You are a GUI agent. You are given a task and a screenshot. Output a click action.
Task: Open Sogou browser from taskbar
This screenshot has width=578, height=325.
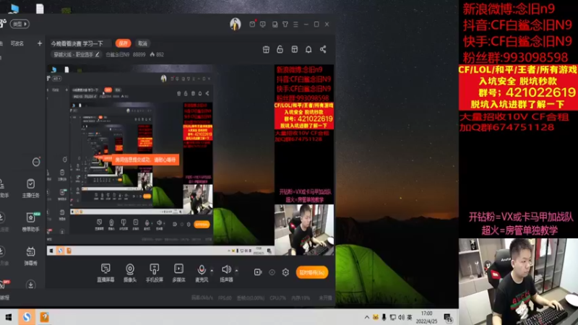(27, 317)
